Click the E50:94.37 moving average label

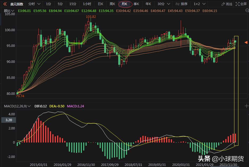(192, 11)
